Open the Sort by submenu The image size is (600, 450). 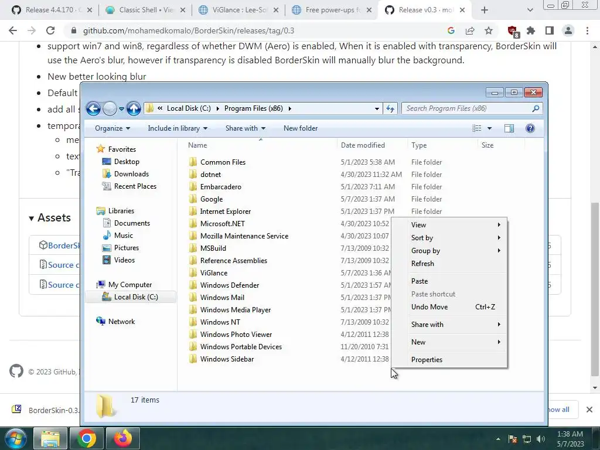coord(456,238)
